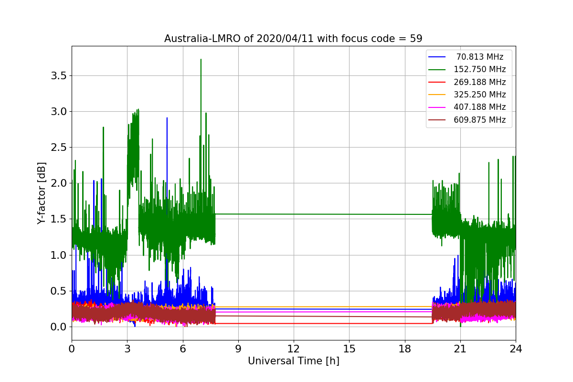This screenshot has height=382, width=573.
Task: Click the x-axis tick label '24'
Action: point(516,349)
